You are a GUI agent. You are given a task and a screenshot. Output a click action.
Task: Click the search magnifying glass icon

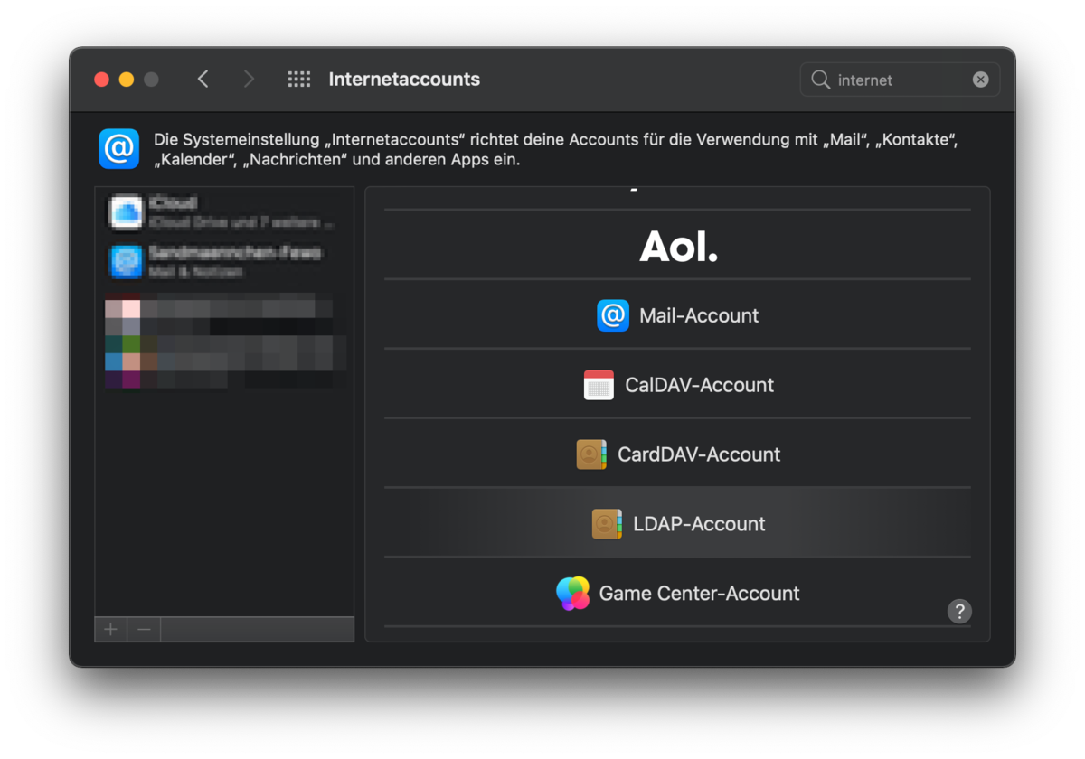pos(821,80)
